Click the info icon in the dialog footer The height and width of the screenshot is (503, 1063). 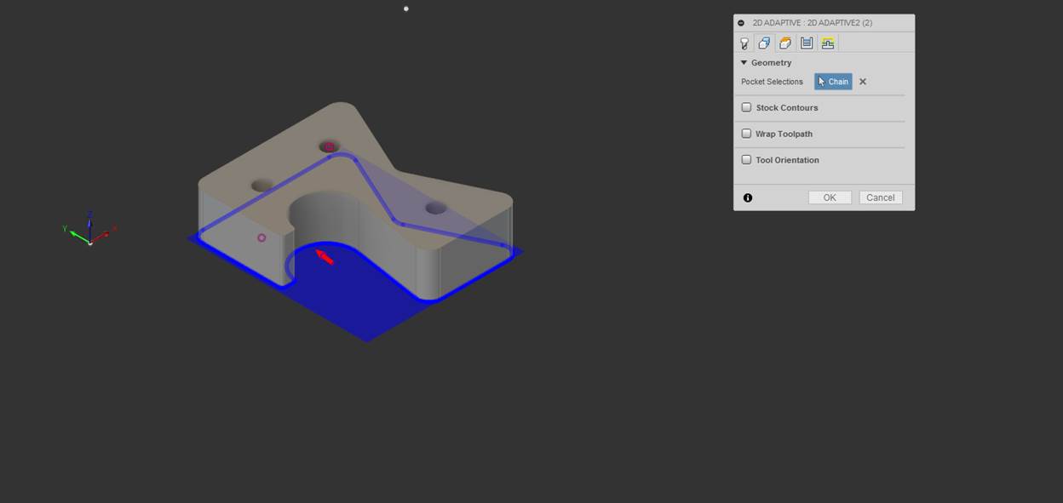[x=748, y=197]
